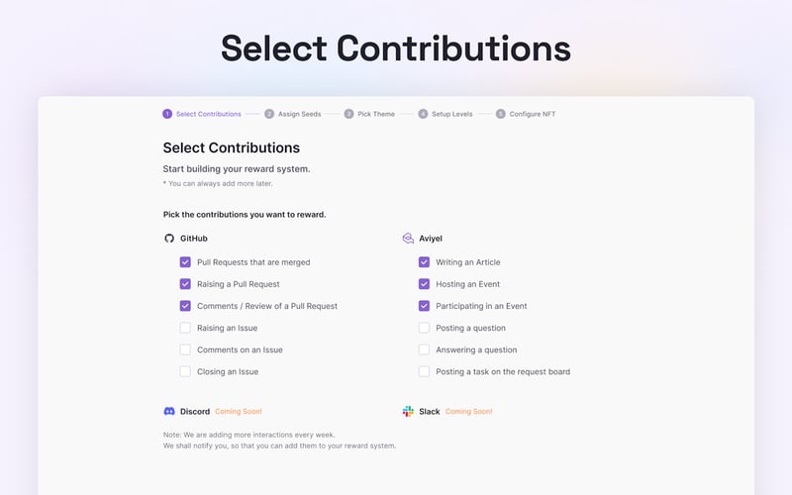Click the Aviyel logo icon
This screenshot has width=792, height=495.
click(x=408, y=239)
